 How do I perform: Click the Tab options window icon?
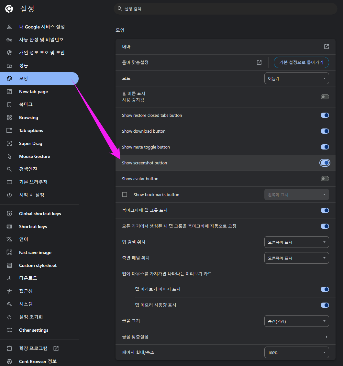click(9, 130)
